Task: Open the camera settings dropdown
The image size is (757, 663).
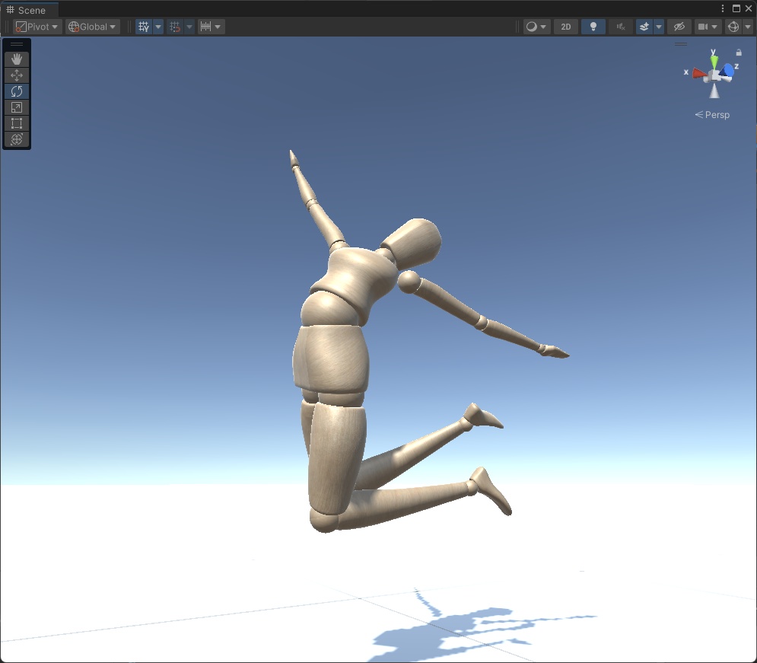Action: pos(706,27)
